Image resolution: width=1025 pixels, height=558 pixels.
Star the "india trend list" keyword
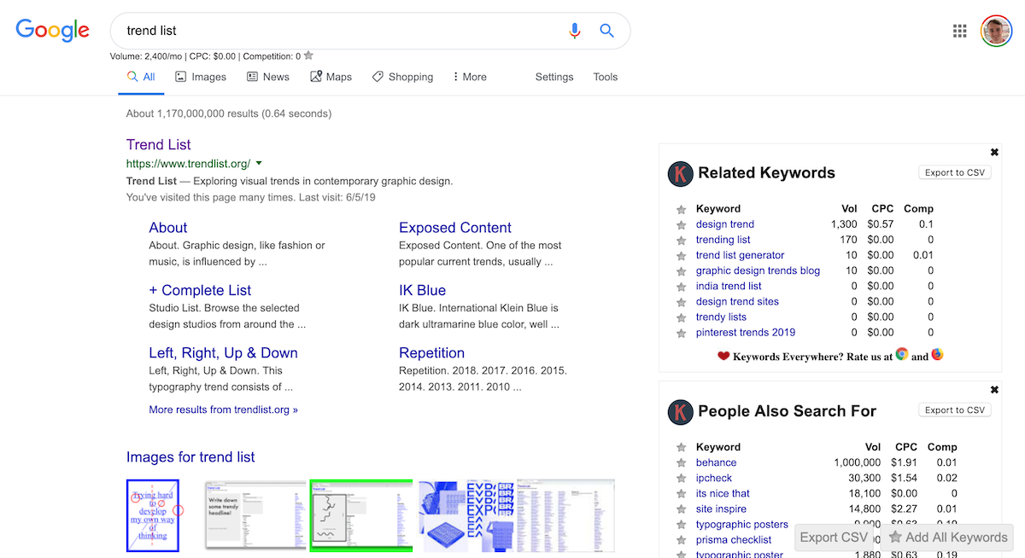pos(681,287)
